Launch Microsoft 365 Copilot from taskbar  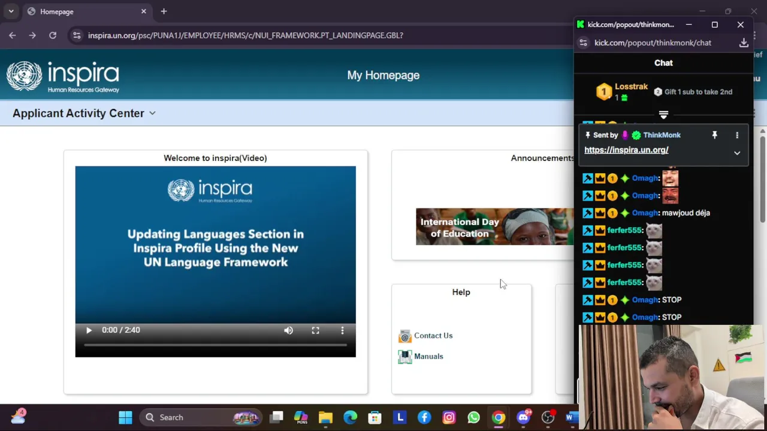point(301,417)
